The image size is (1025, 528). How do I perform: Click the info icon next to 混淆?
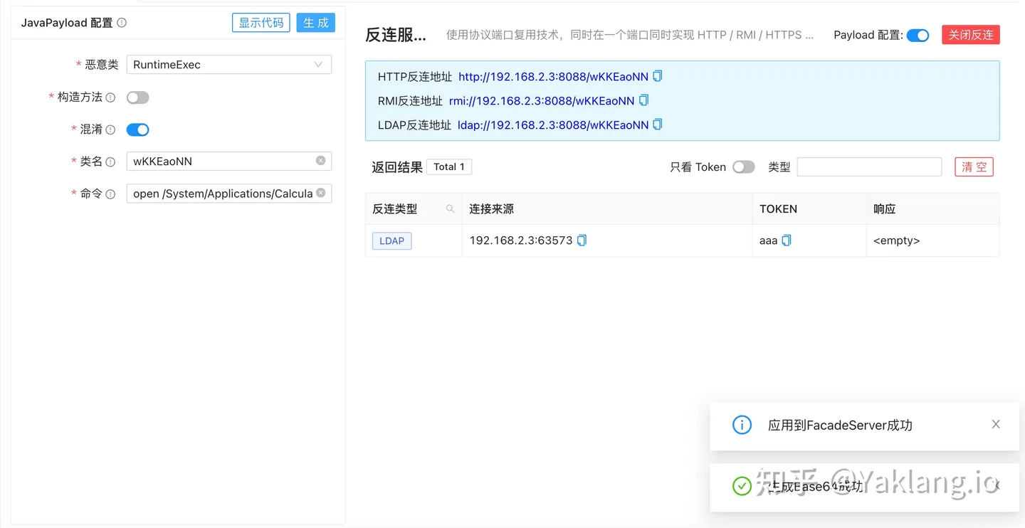click(x=110, y=130)
